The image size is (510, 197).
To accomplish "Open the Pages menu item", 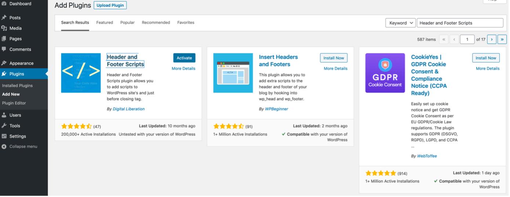I will pyautogui.click(x=24, y=39).
